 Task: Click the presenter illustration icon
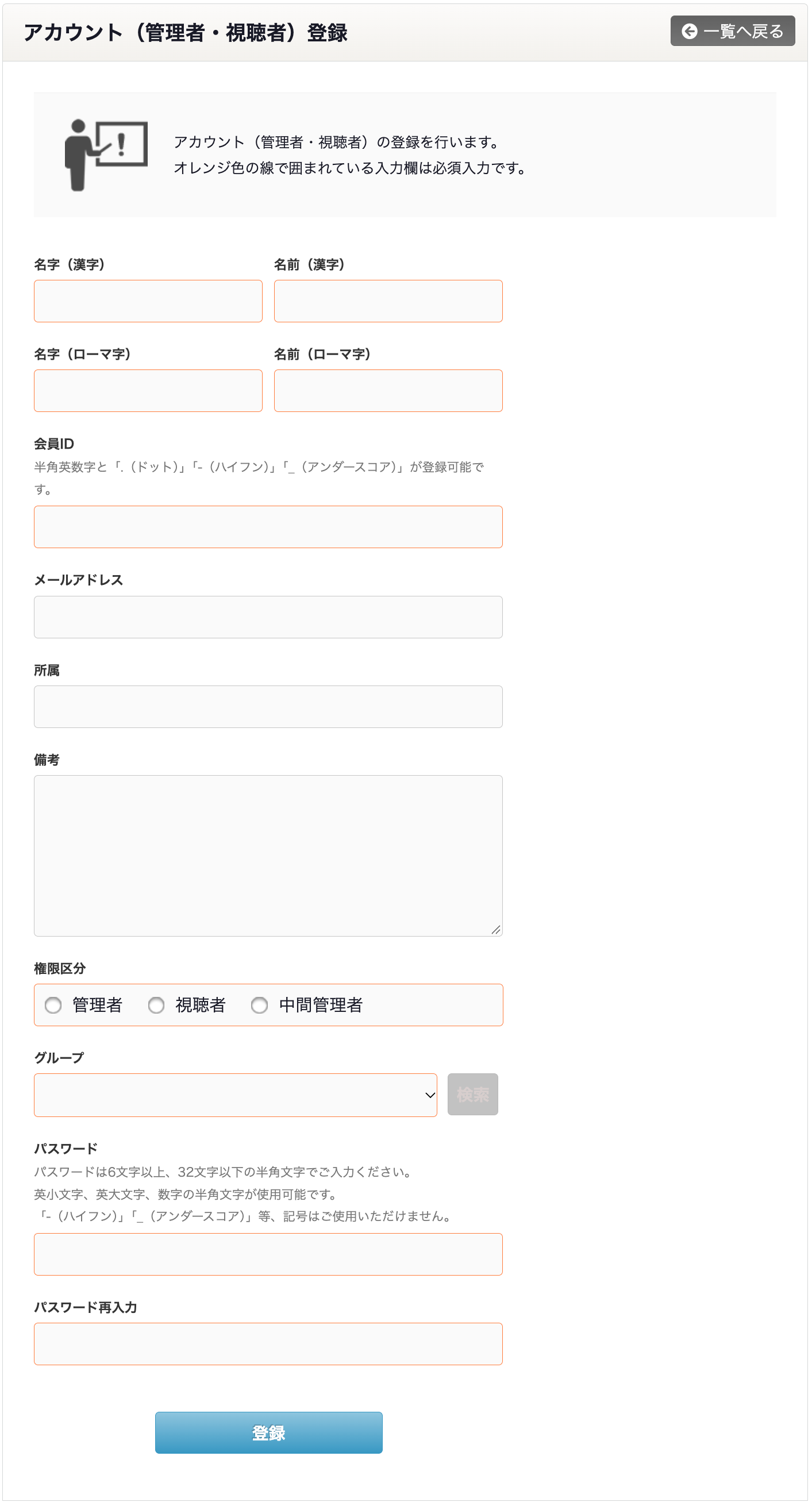[x=106, y=155]
